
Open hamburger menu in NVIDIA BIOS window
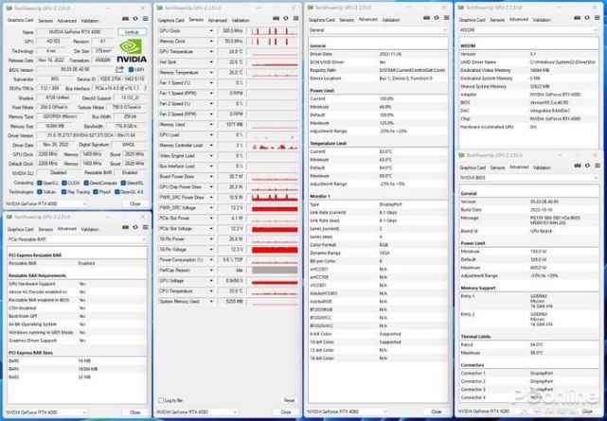coord(598,166)
